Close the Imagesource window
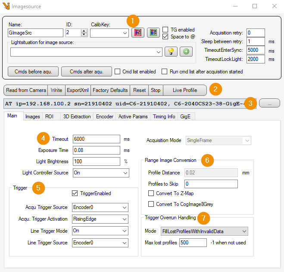284x272 pixels. click(x=275, y=6)
